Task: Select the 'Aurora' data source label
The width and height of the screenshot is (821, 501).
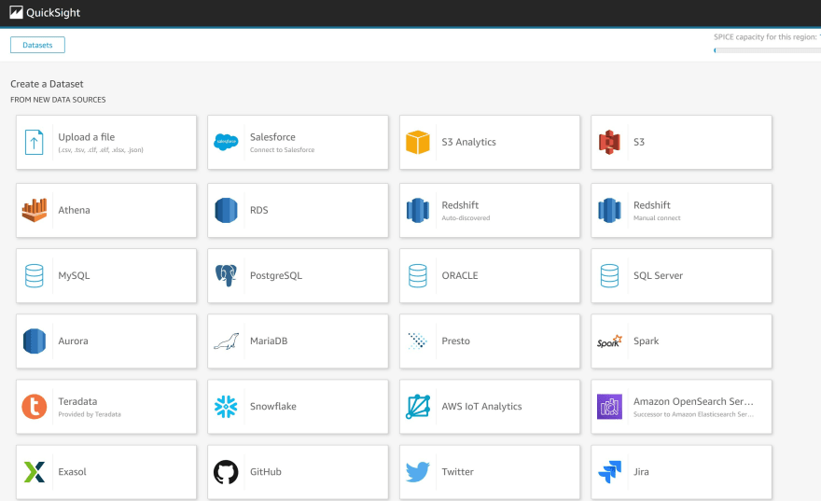Action: coord(73,341)
